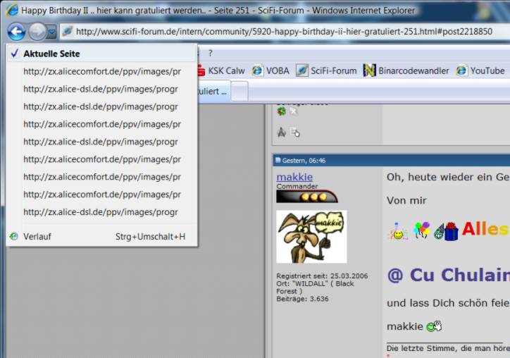Open 'Verlauf' from the history dropdown
Viewport: 510px width, 358px height.
(37, 237)
